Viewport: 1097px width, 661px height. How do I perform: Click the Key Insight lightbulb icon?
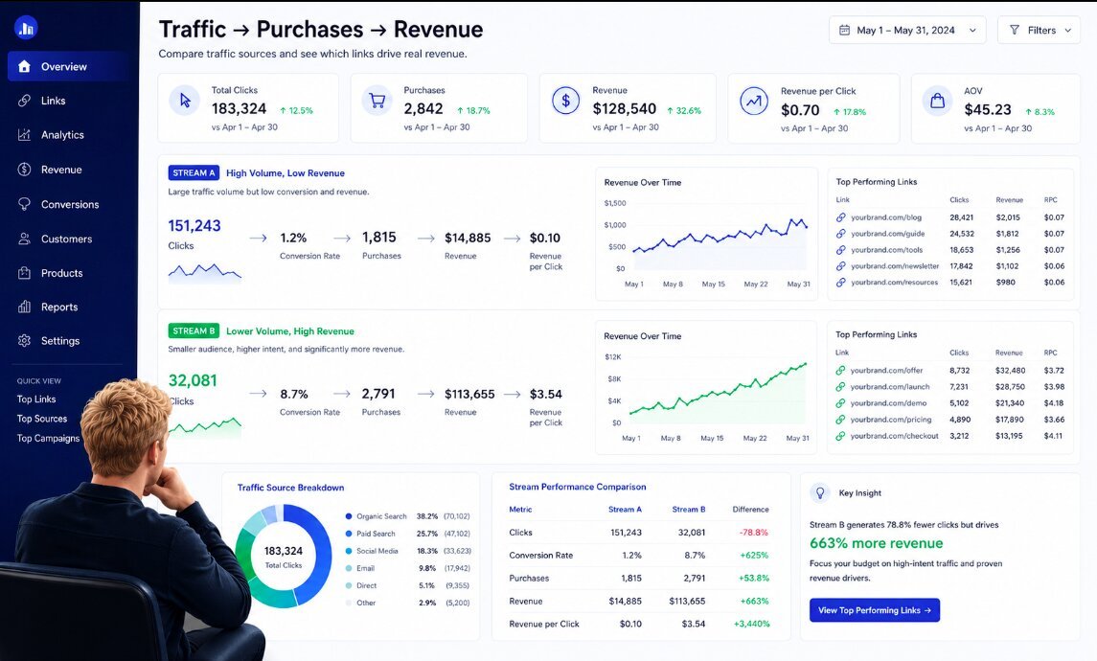coord(820,492)
